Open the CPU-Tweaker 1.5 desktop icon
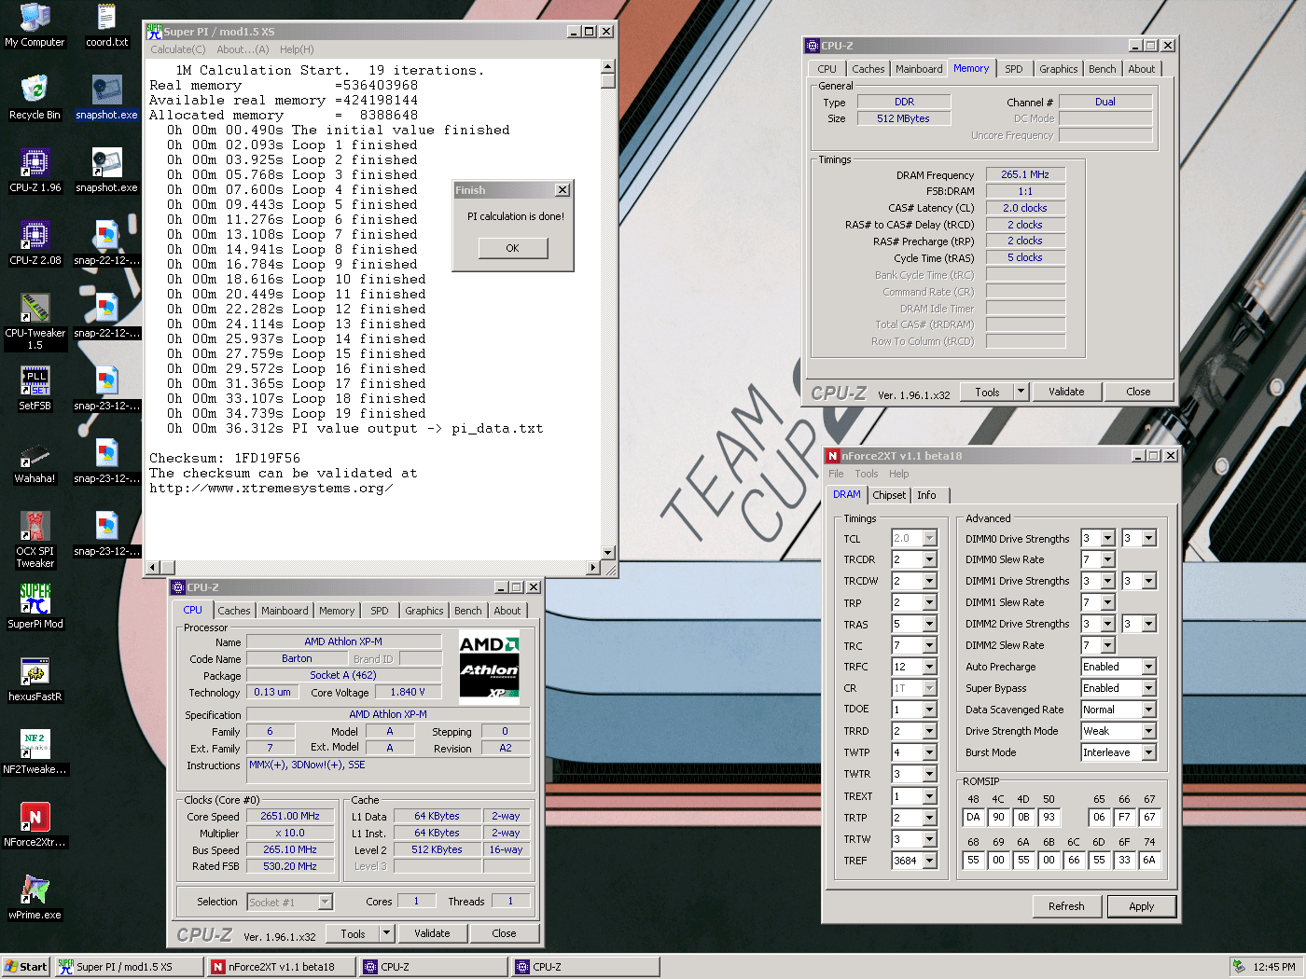This screenshot has width=1306, height=979. click(35, 310)
